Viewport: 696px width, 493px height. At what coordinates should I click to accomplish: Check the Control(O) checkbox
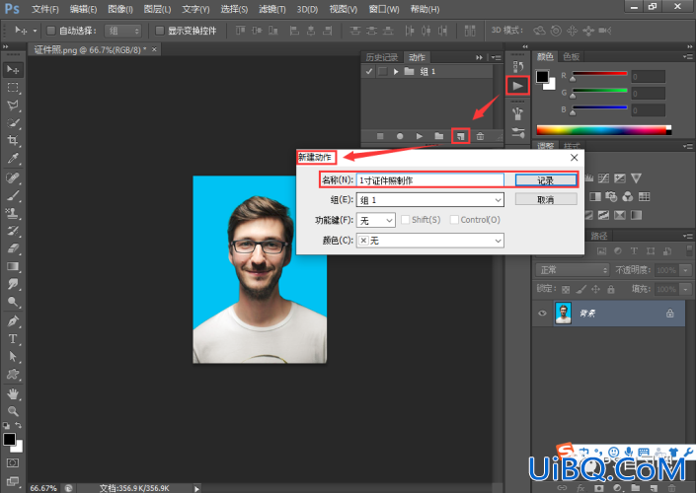click(454, 220)
